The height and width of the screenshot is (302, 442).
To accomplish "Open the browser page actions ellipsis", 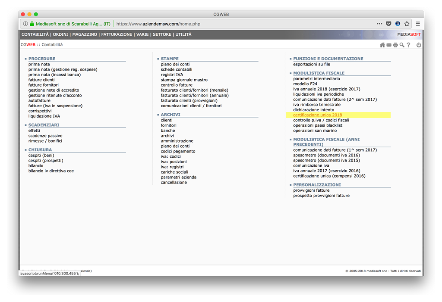I will 379,24.
